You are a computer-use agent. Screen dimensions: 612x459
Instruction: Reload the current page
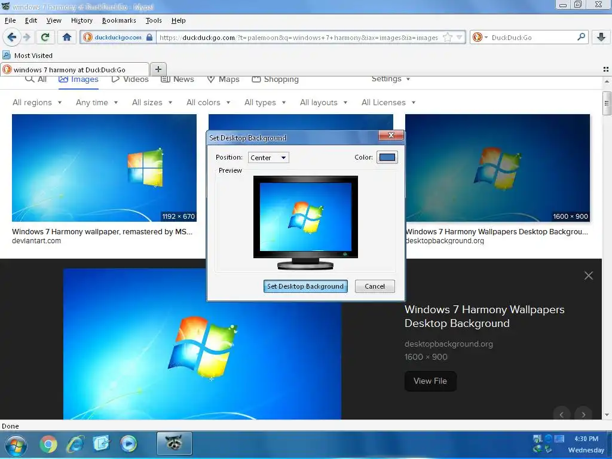coord(45,37)
